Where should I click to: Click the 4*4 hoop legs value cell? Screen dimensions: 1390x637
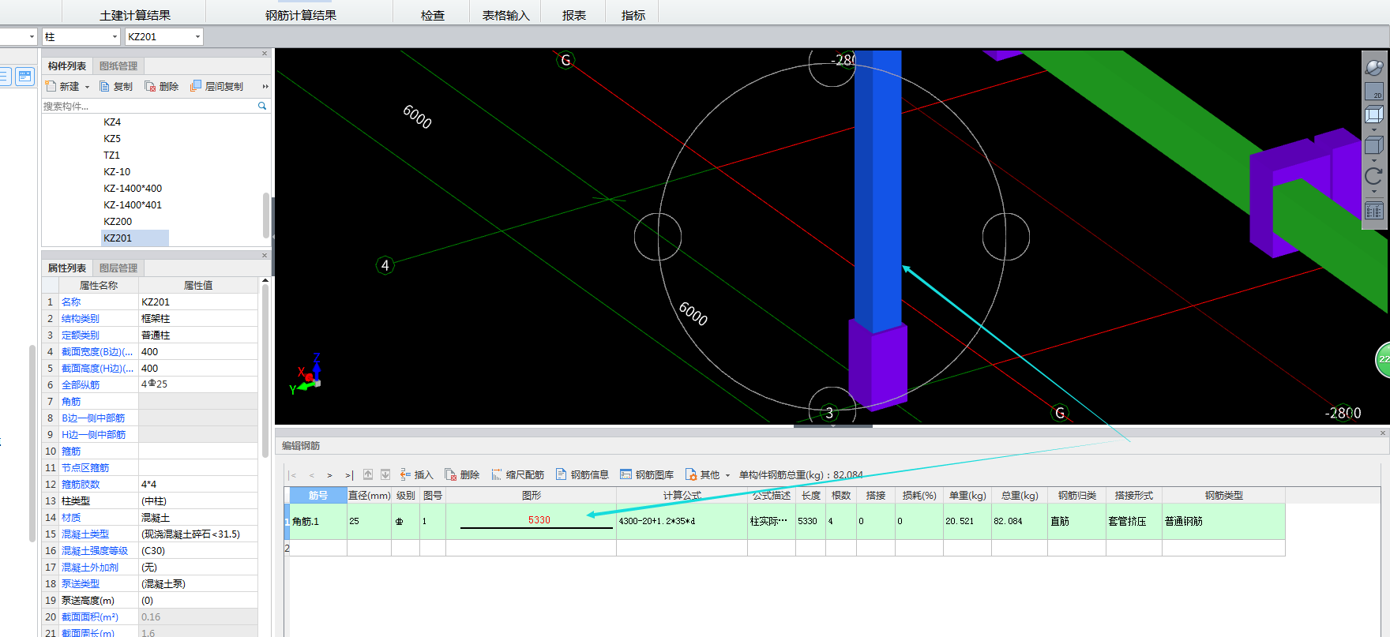(x=198, y=485)
